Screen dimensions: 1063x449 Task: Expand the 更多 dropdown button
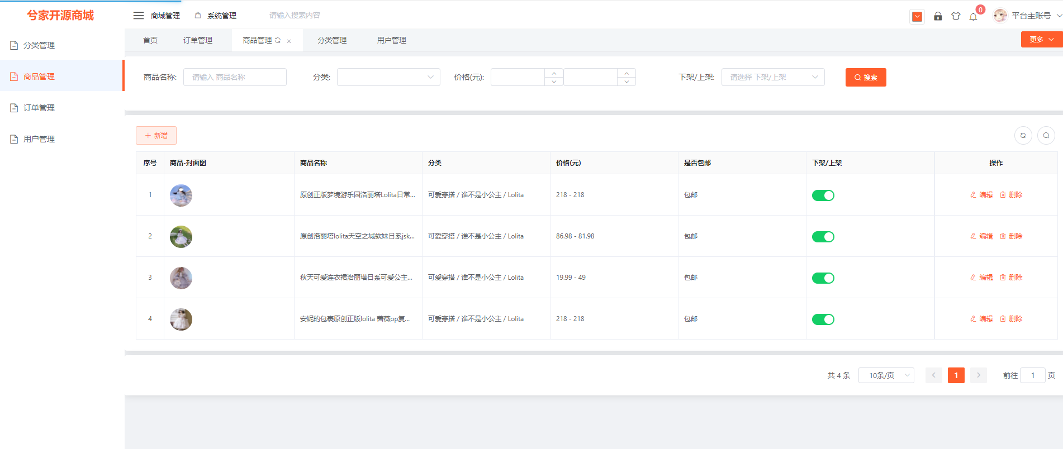tap(1042, 40)
